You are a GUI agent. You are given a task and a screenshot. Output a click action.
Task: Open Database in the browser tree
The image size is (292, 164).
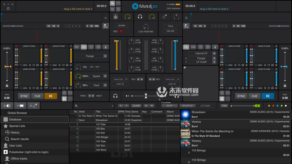click(35, 119)
